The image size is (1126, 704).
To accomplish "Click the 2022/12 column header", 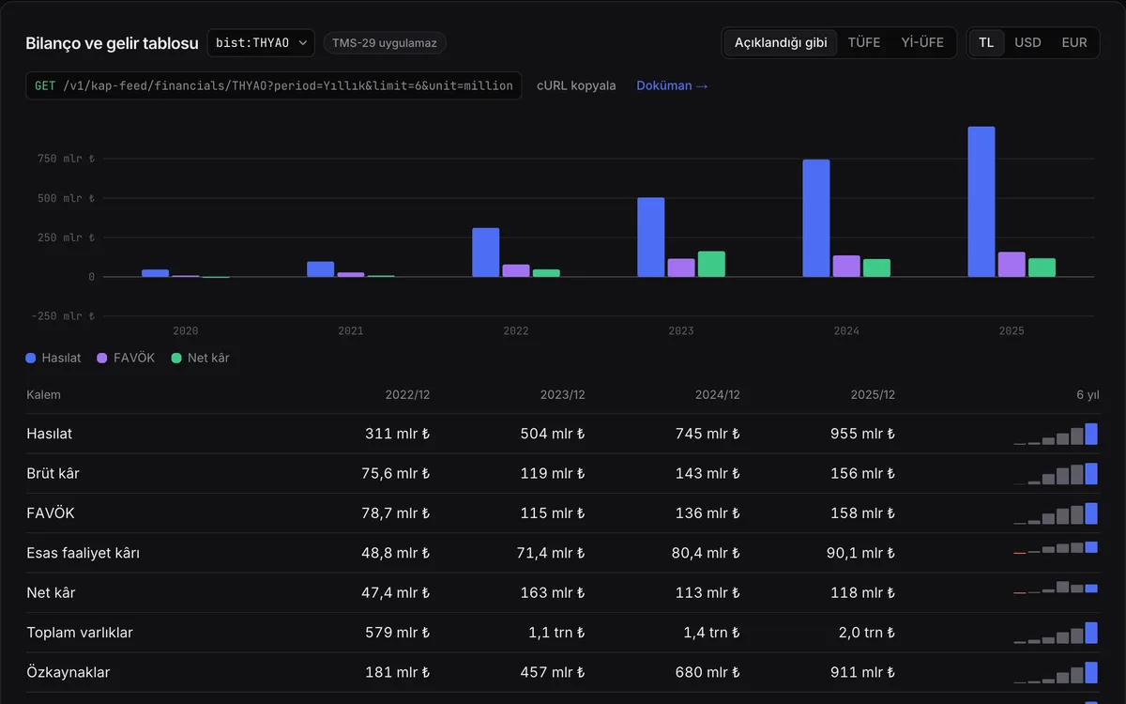I will (x=407, y=394).
